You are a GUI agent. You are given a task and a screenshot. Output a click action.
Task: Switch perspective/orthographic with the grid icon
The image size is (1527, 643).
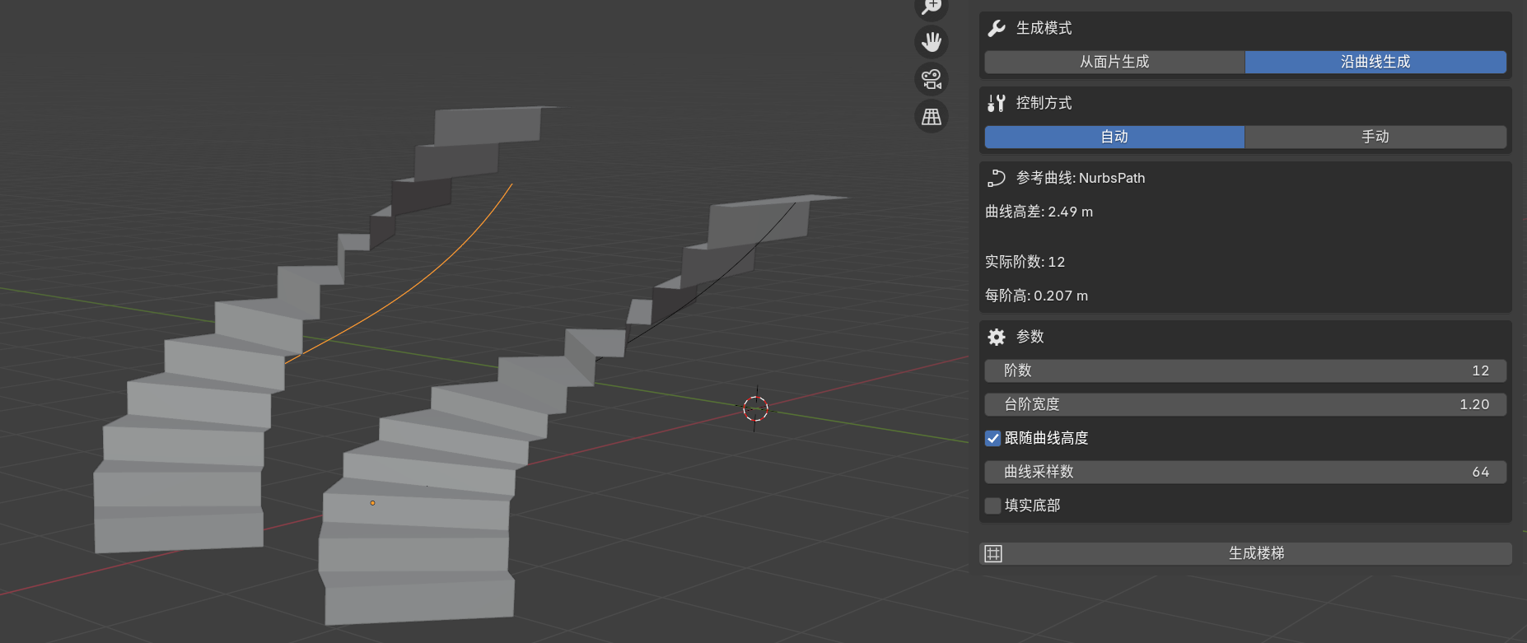pos(932,117)
